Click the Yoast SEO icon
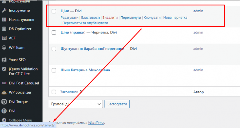Viewport: 240px width, 128px height. (x=4, y=60)
